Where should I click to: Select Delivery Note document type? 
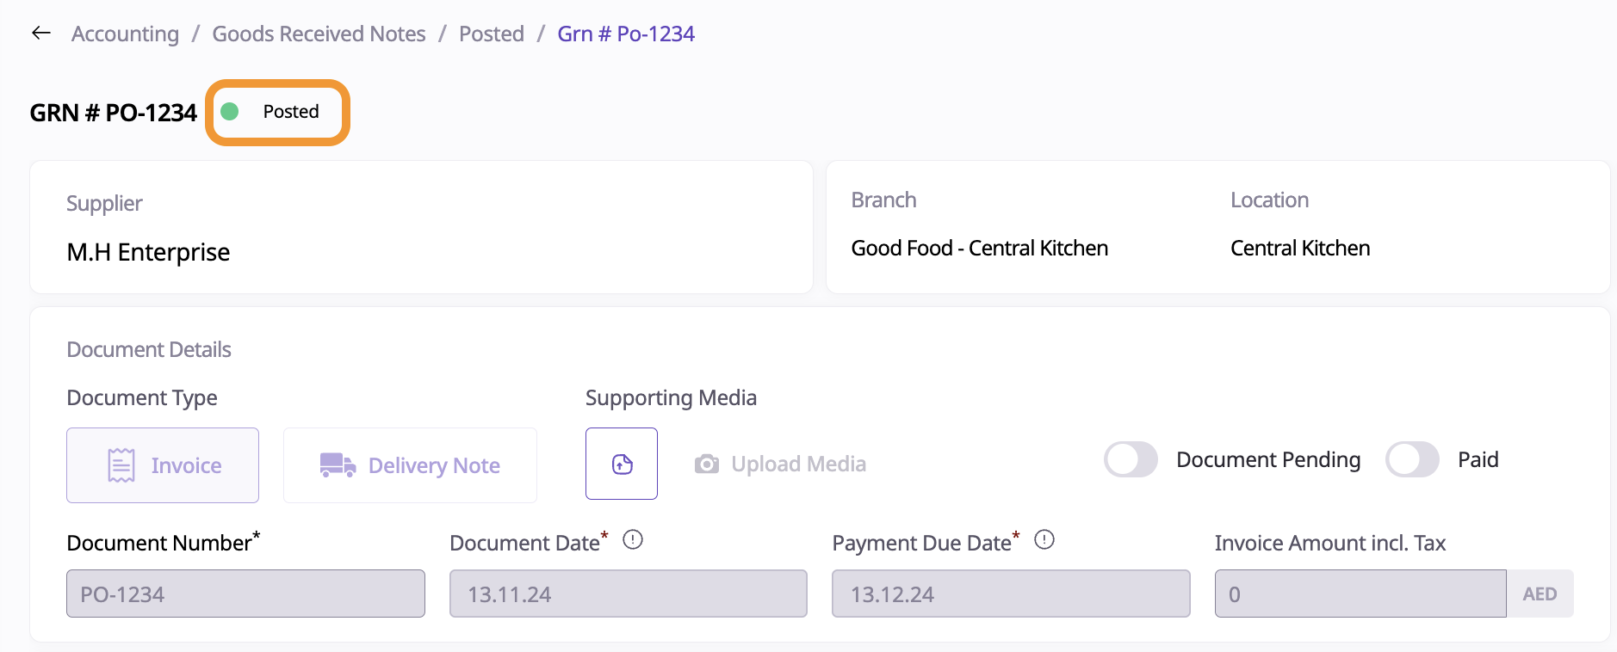pos(410,465)
